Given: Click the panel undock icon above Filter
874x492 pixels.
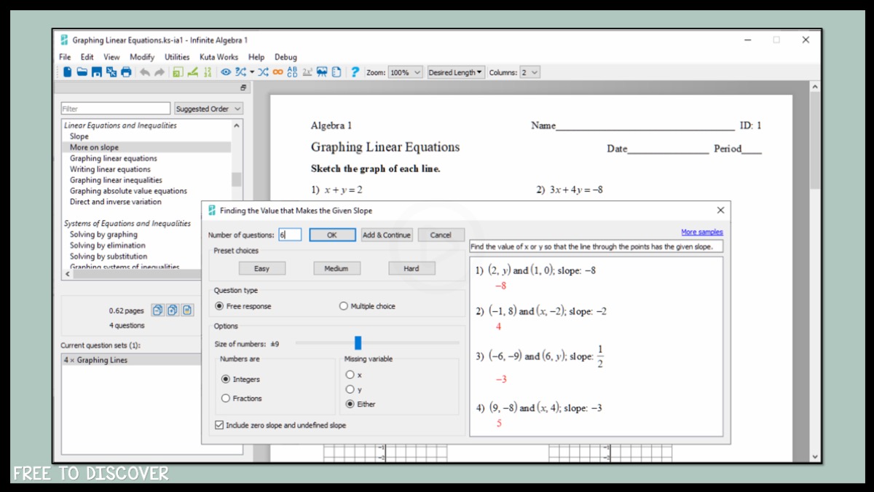Looking at the screenshot, I should coord(244,88).
